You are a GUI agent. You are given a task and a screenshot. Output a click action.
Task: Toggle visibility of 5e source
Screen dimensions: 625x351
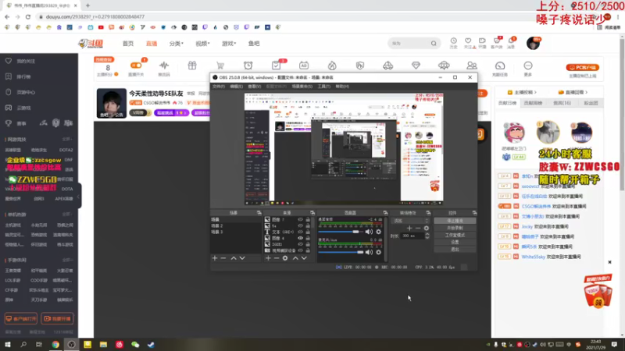coord(300,225)
